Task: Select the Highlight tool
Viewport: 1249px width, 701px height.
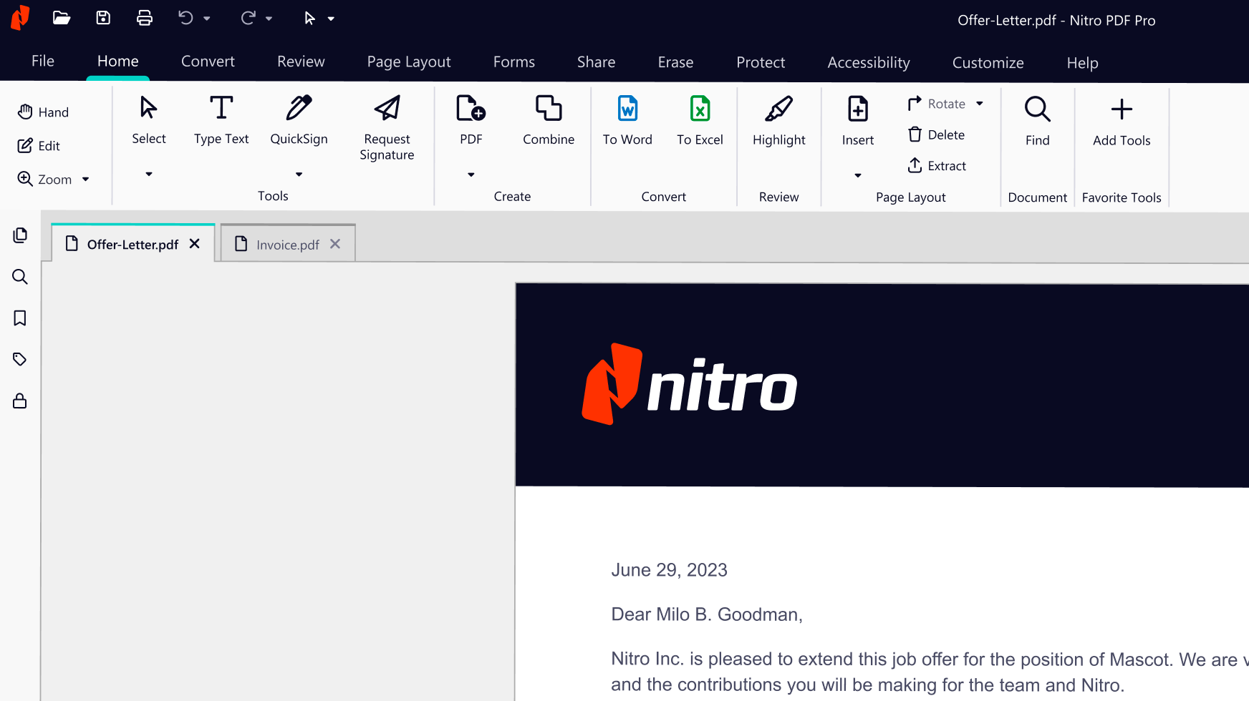Action: click(x=778, y=120)
